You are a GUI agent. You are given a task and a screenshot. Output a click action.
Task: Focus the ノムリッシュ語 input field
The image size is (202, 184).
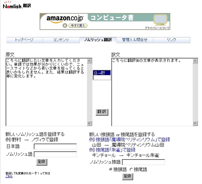(55, 154)
